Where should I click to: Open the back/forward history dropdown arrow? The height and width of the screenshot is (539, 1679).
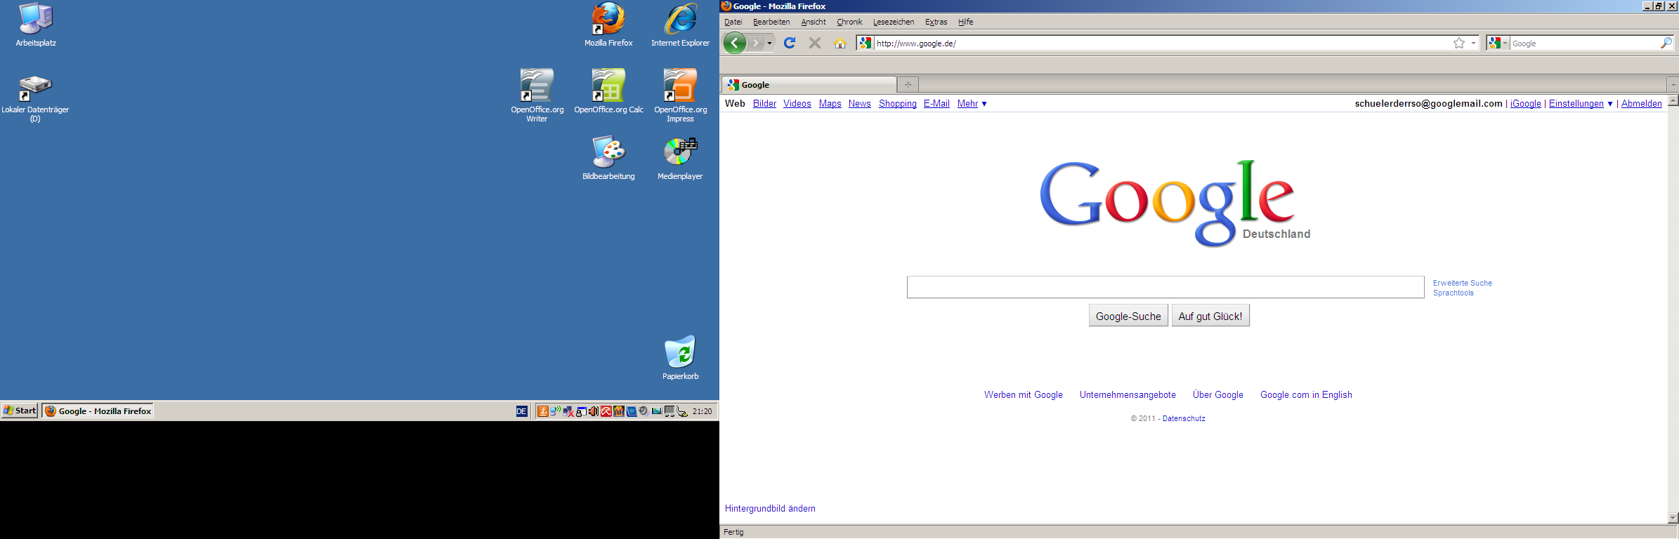pyautogui.click(x=770, y=43)
